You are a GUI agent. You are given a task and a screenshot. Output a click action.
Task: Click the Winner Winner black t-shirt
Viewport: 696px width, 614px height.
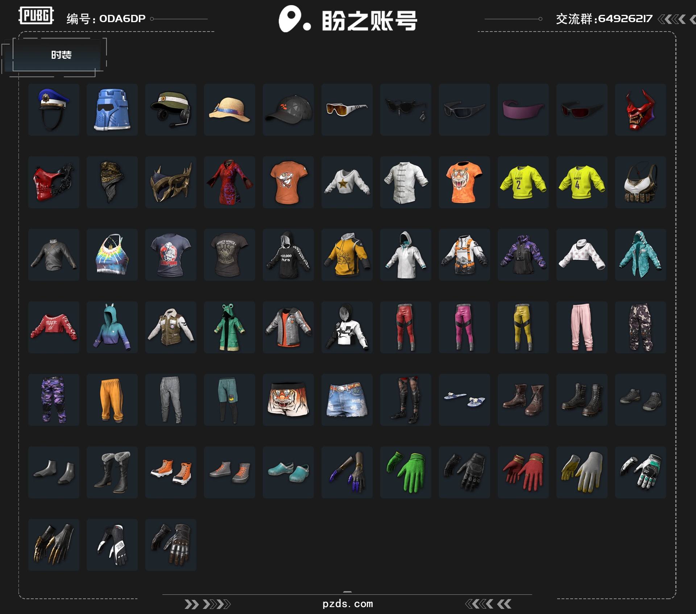coord(229,255)
